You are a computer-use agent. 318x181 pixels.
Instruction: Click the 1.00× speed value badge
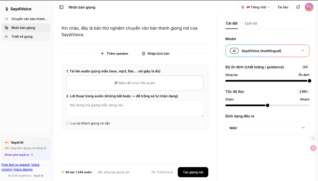pos(303,92)
